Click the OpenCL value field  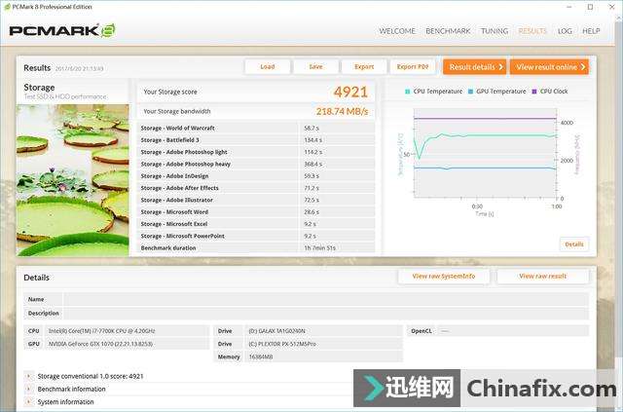tap(513, 331)
